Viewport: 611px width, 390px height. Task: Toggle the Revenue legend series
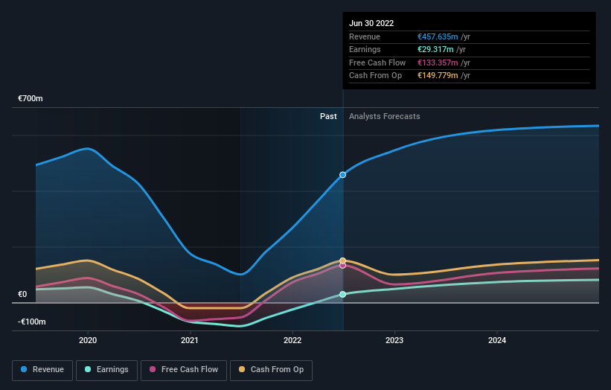(42, 370)
